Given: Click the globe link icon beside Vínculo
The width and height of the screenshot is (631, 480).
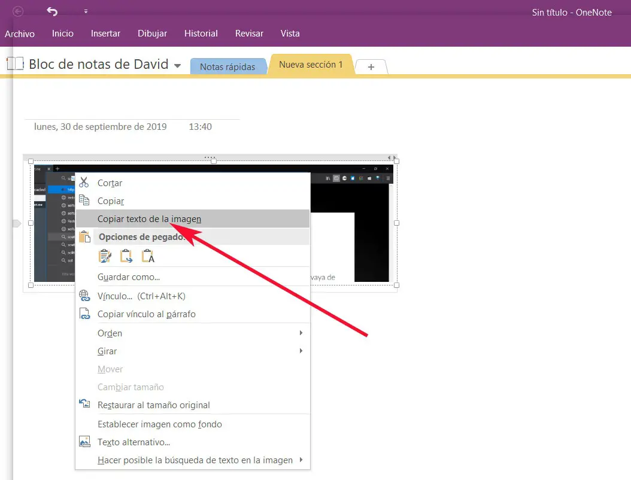Looking at the screenshot, I should coord(84,296).
